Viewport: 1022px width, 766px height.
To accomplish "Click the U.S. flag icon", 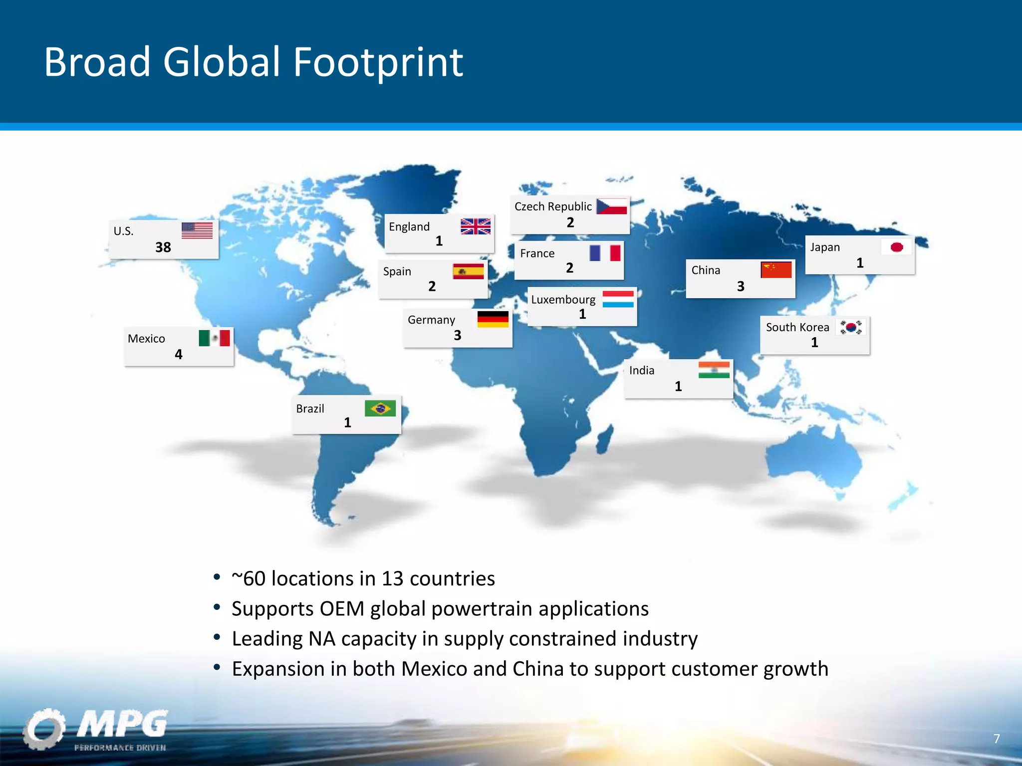I will 197,231.
